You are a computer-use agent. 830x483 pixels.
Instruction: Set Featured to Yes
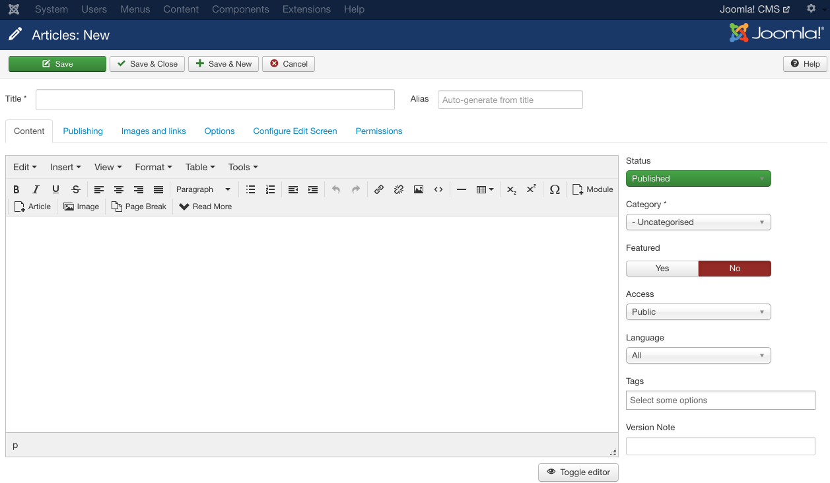pyautogui.click(x=662, y=268)
